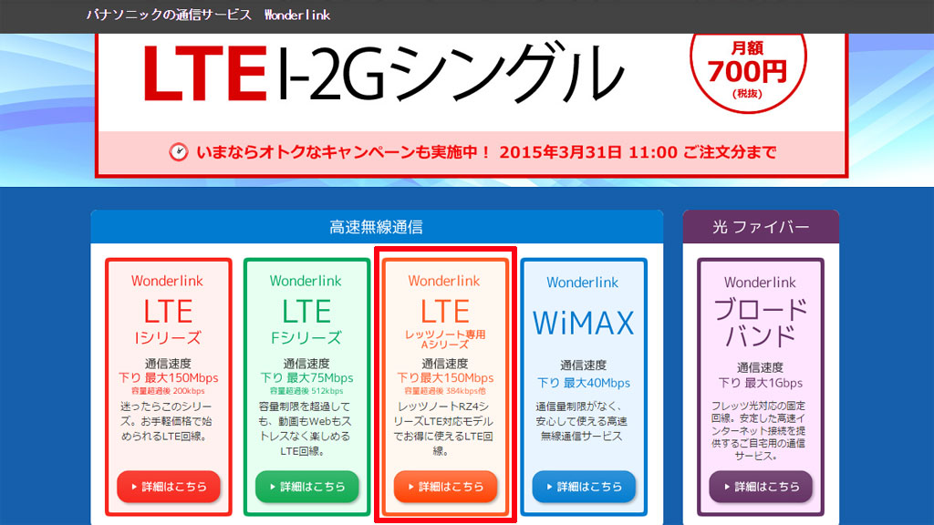Click the レッツノートRZ4シリーズ description text
This screenshot has height=525, width=934.
pyautogui.click(x=444, y=428)
